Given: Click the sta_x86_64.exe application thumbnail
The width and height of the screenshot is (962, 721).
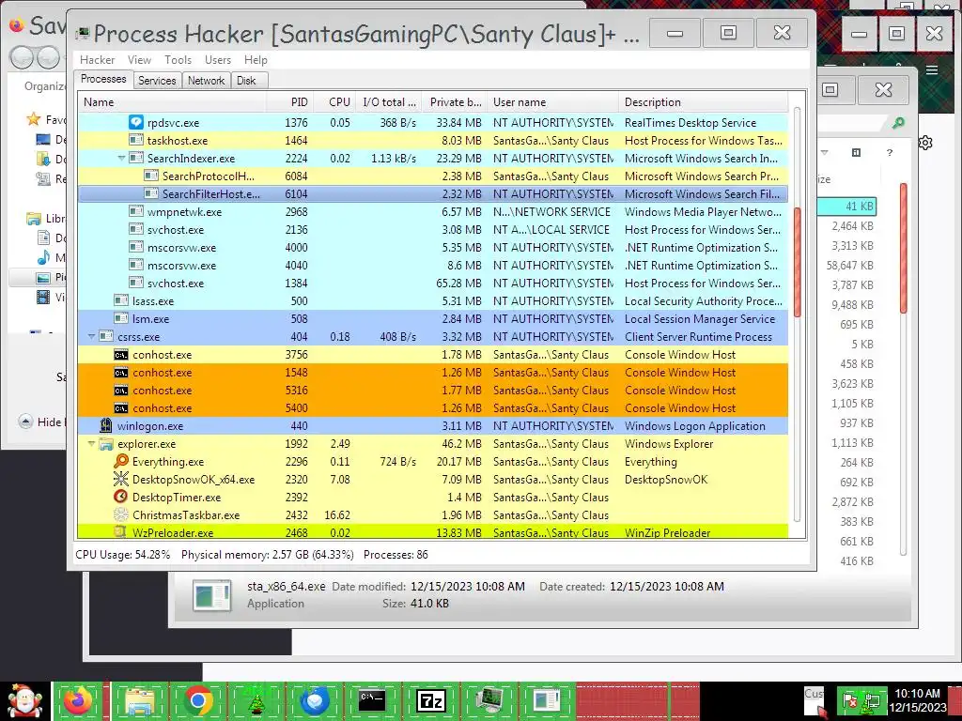Looking at the screenshot, I should [x=211, y=595].
